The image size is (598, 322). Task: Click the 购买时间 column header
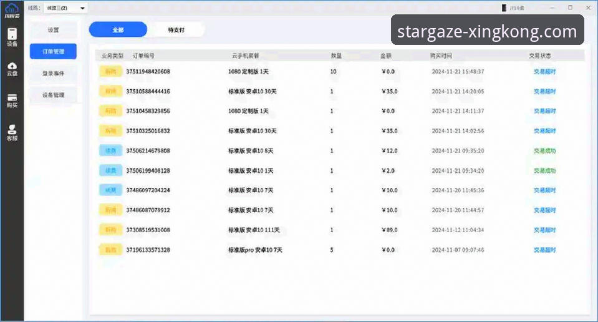tap(441, 56)
